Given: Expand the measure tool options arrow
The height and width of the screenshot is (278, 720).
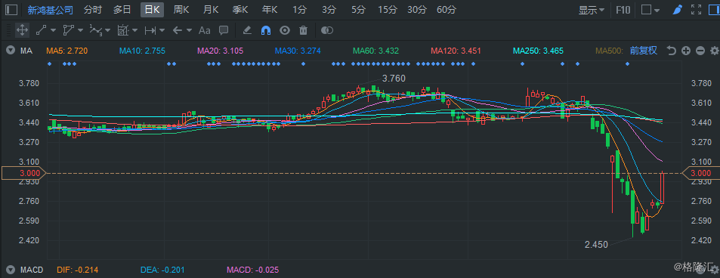Looking at the screenshot, I should [162, 30].
